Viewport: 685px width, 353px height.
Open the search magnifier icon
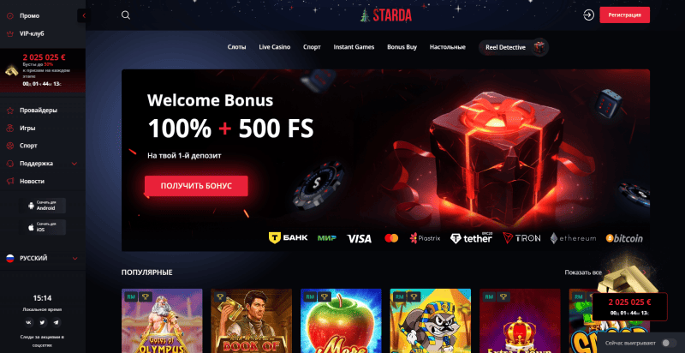tap(126, 15)
